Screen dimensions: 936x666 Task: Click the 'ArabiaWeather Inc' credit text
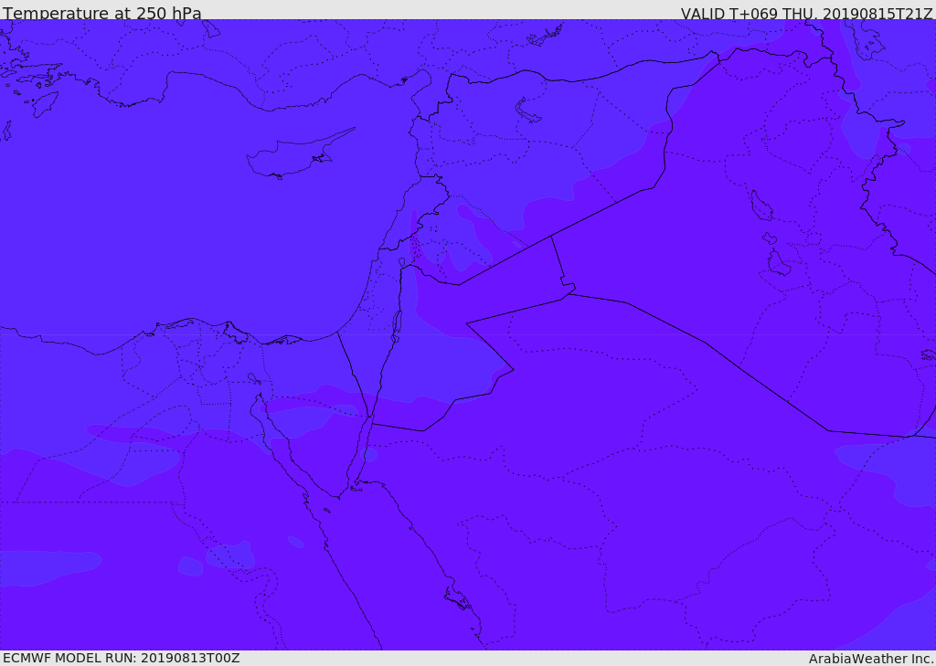[x=870, y=659]
